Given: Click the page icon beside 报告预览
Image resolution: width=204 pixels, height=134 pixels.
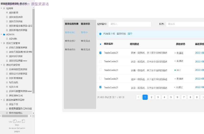Looking at the screenshot, I should [x=7, y=82].
